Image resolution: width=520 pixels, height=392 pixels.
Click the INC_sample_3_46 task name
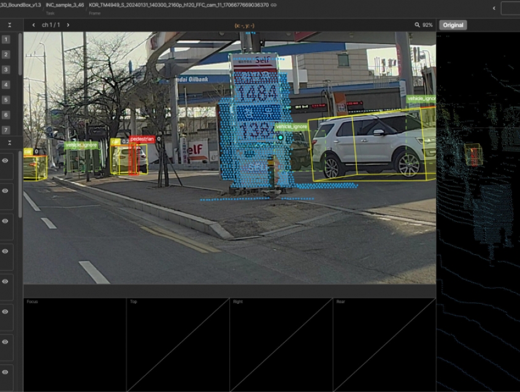pos(65,5)
